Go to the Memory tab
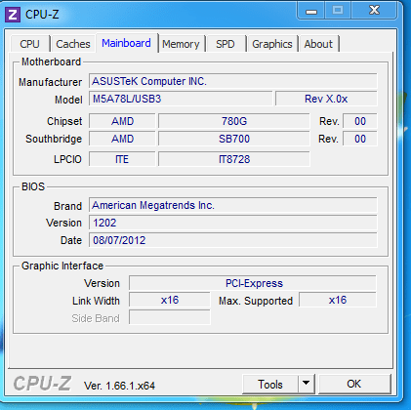The image size is (411, 410). (x=182, y=44)
